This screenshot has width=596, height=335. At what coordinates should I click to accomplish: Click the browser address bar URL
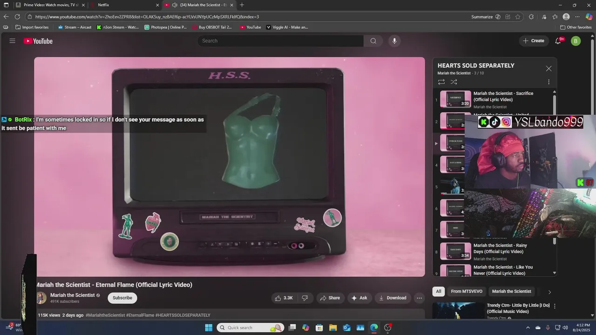pos(147,17)
